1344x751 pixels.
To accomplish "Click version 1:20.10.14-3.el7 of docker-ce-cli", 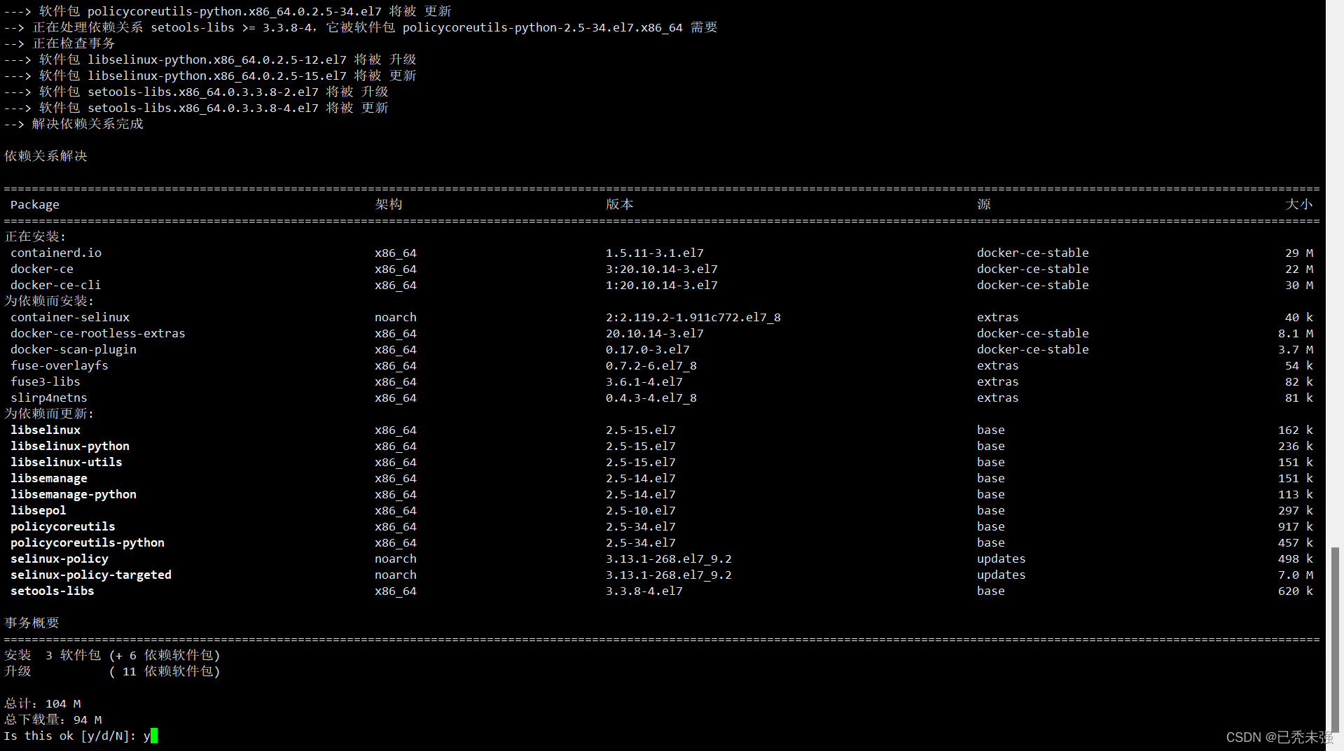I will tap(662, 285).
